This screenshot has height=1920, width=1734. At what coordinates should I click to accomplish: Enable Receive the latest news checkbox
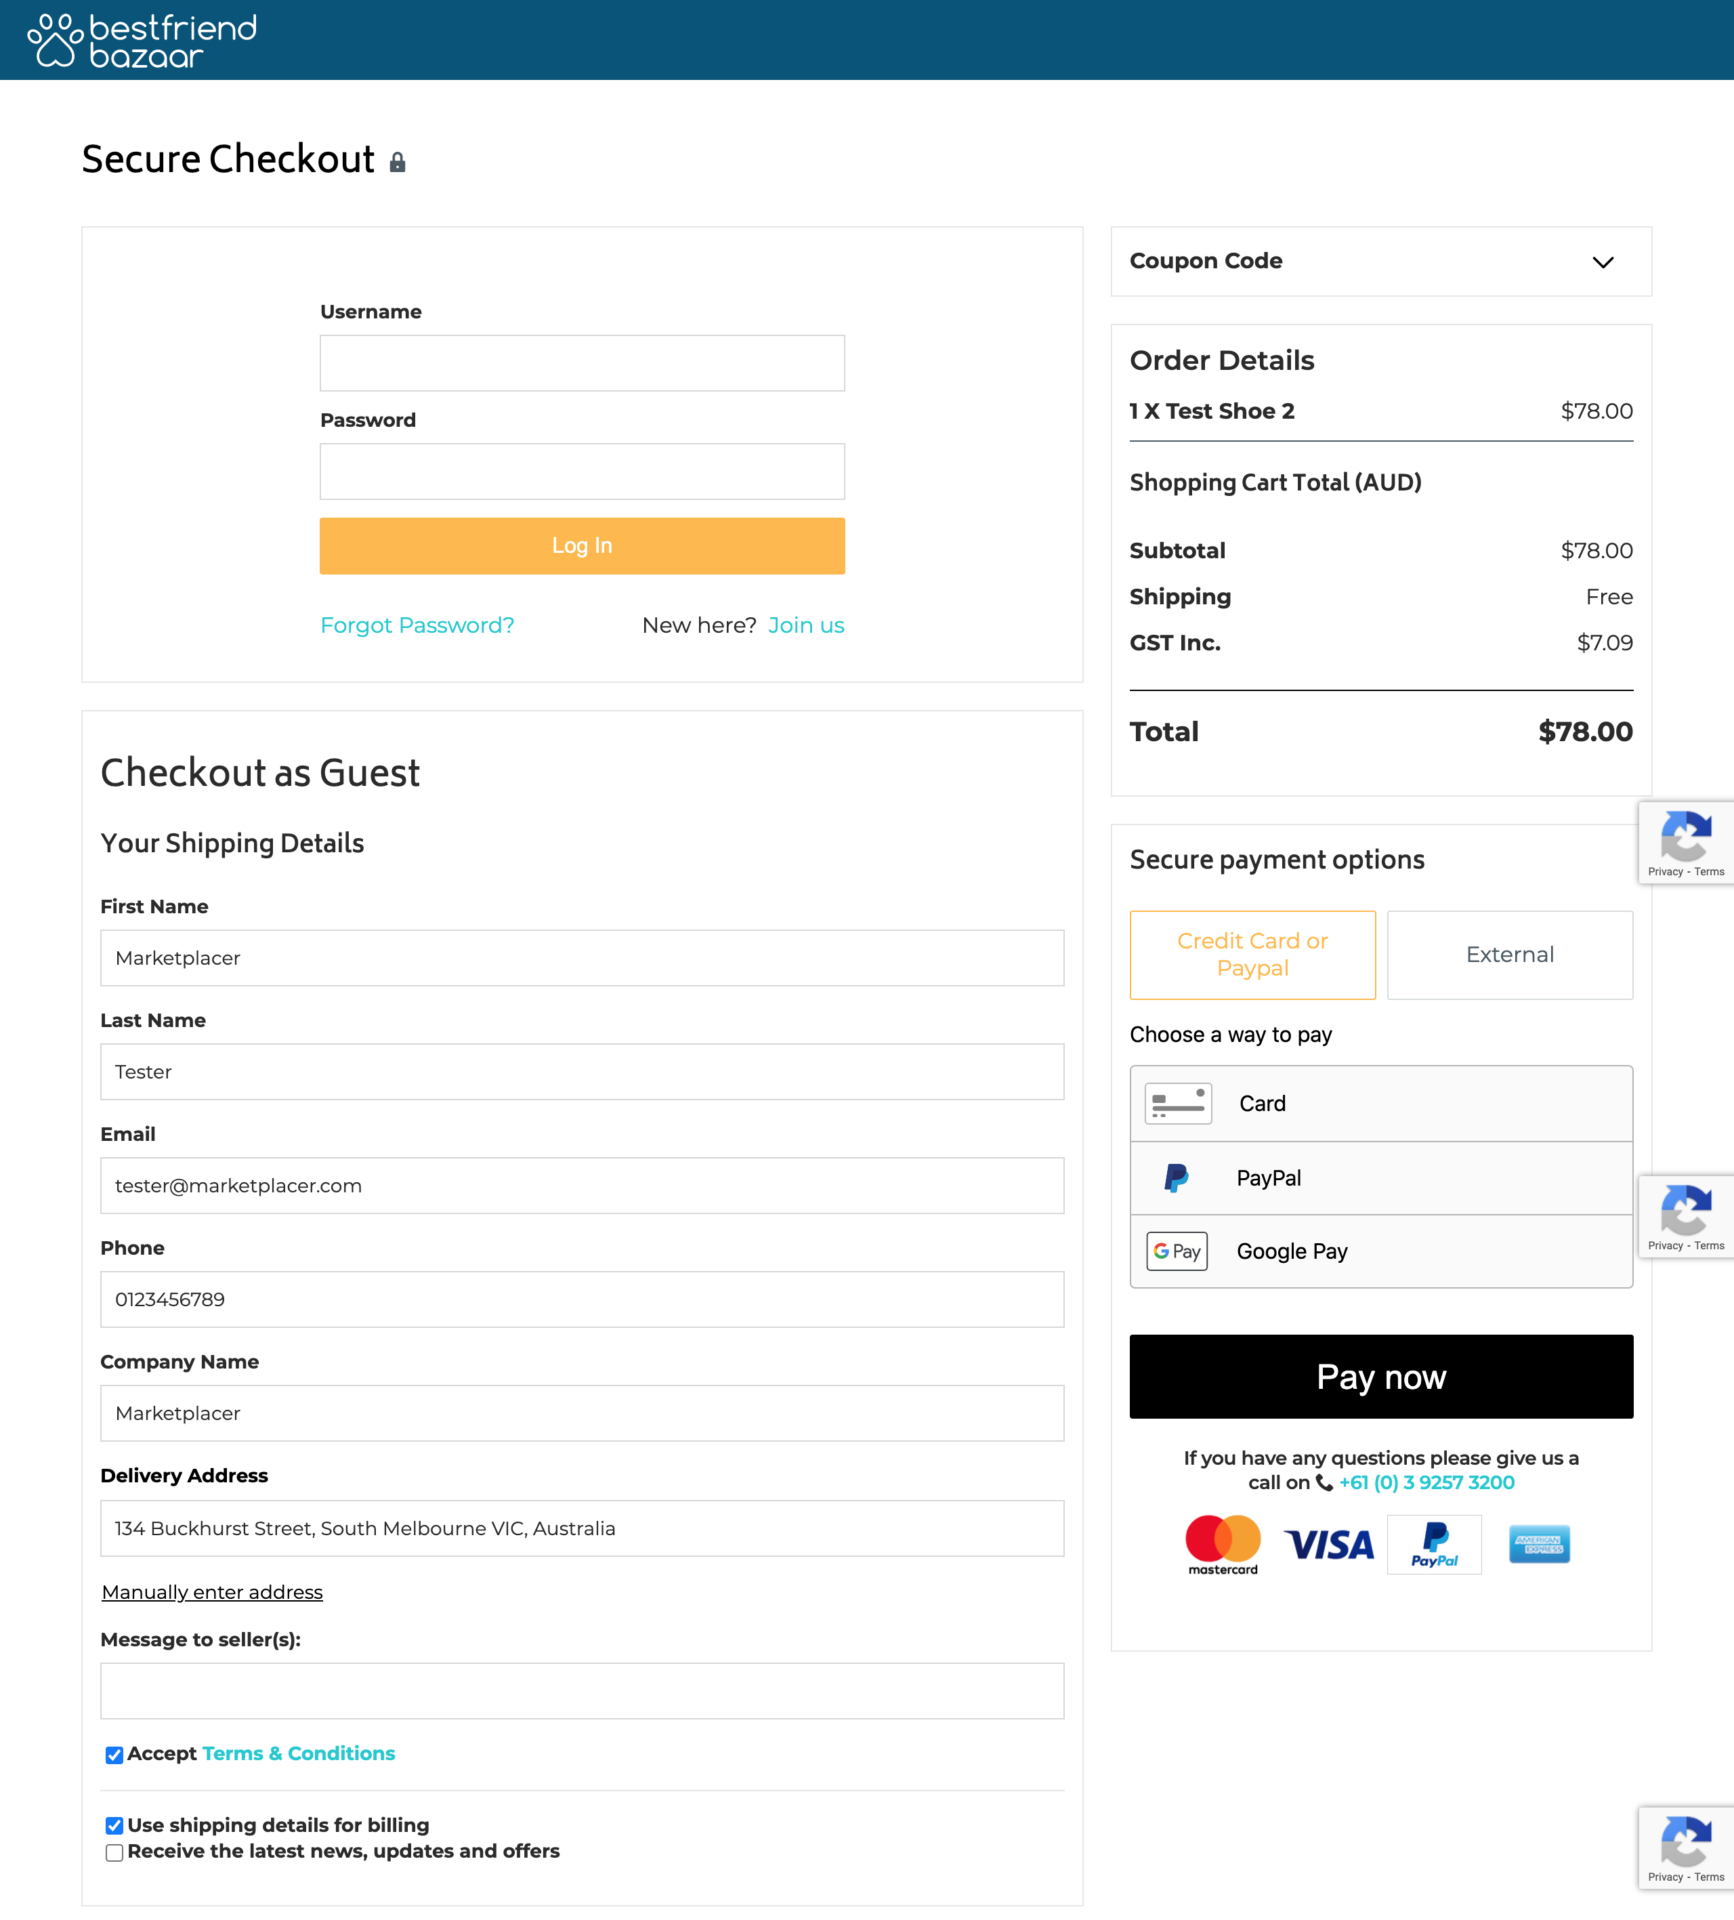click(114, 1852)
